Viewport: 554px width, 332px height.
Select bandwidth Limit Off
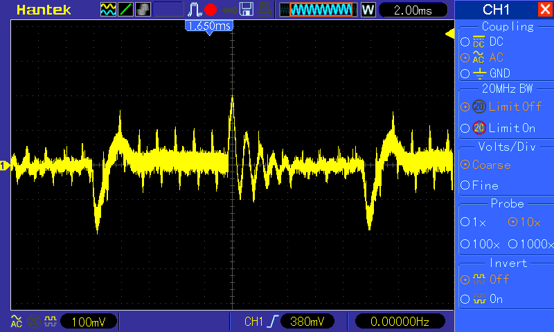click(501, 107)
